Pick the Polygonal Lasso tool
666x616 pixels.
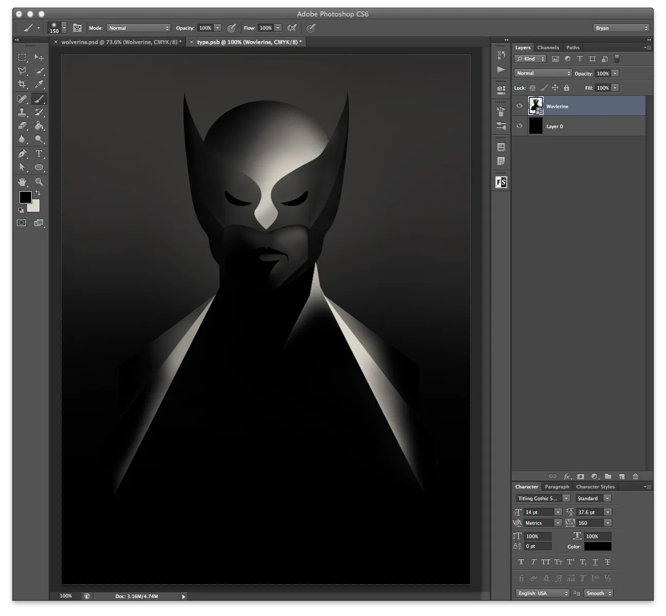point(22,71)
